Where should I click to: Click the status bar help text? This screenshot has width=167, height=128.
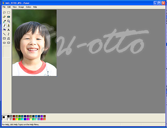point(20,125)
